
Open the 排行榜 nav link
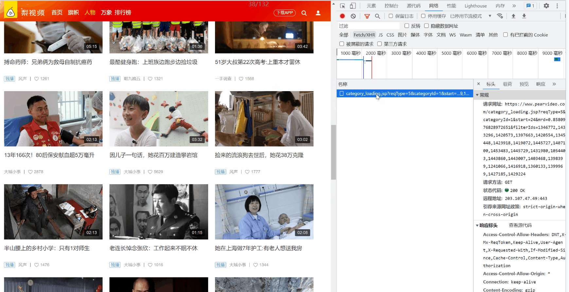[123, 12]
